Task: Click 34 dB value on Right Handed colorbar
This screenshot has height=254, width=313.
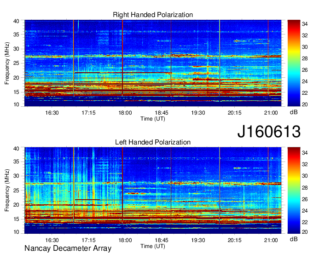Action: pos(305,24)
